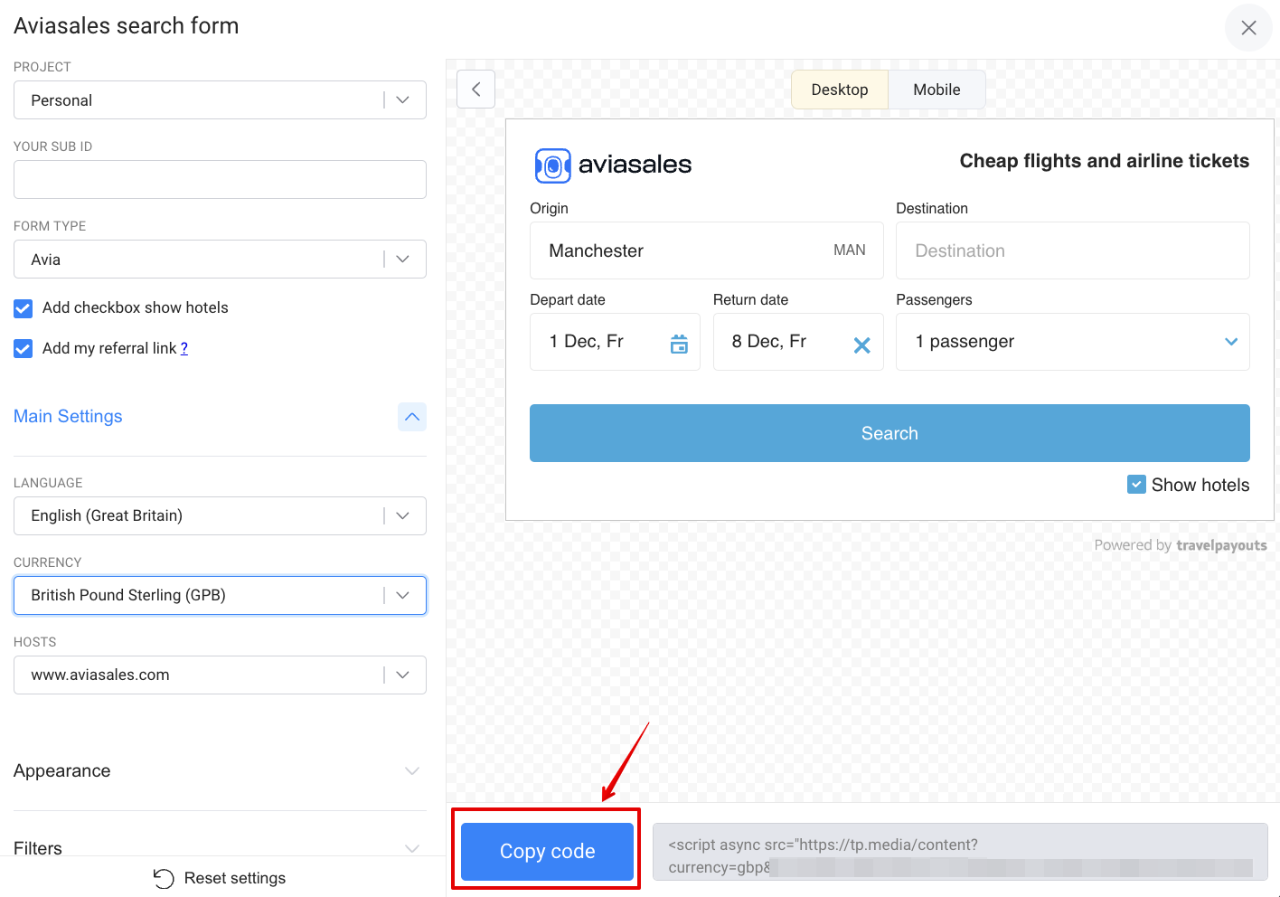Screen dimensions: 1280x897
Task: Toggle Show hotels in the form preview
Action: pos(1136,485)
